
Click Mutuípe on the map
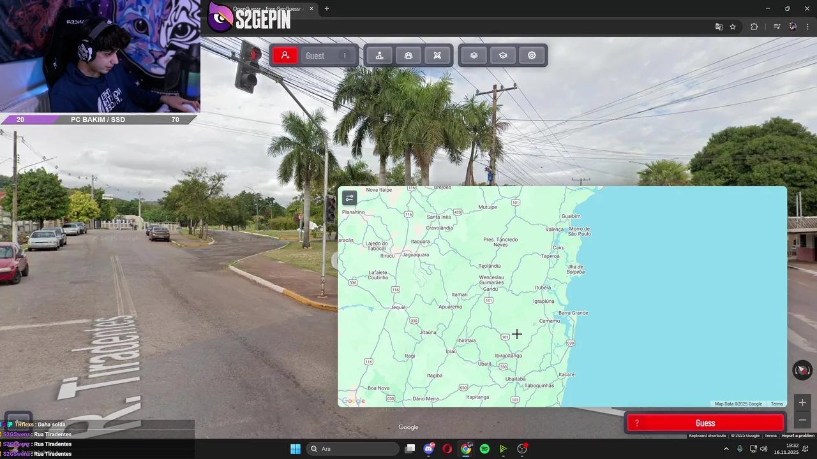(x=488, y=207)
